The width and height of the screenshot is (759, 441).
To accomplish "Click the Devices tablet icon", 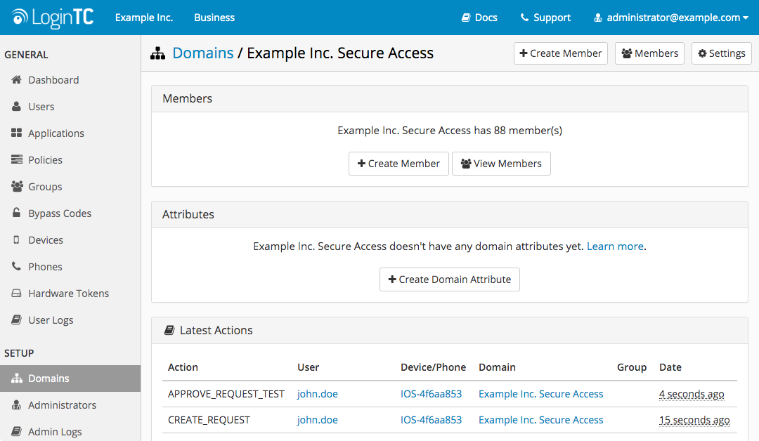I will click(x=16, y=239).
